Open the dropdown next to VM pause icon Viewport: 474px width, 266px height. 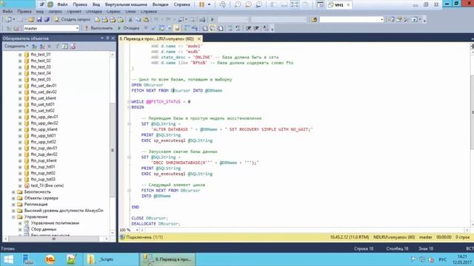point(209,4)
